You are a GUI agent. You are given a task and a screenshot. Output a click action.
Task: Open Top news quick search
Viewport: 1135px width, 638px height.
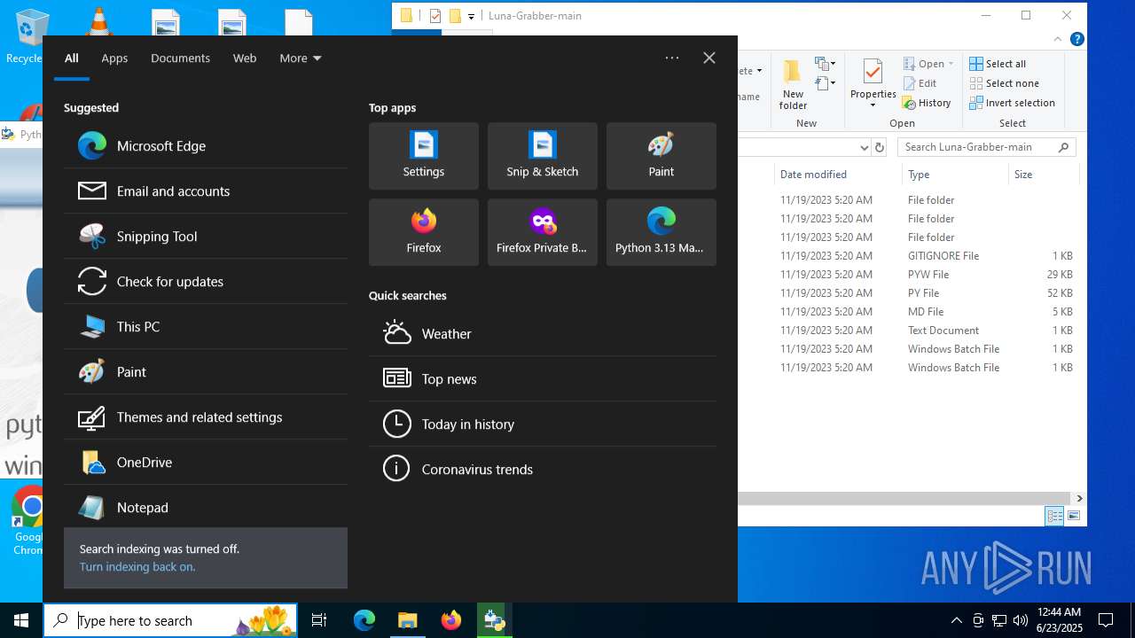[543, 379]
